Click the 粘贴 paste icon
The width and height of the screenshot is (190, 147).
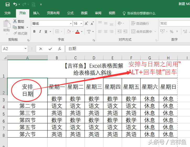(7, 24)
